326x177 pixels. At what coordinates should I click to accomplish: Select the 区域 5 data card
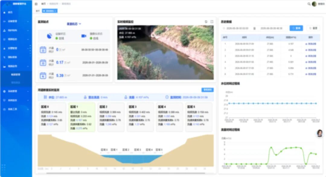(x=199, y=117)
